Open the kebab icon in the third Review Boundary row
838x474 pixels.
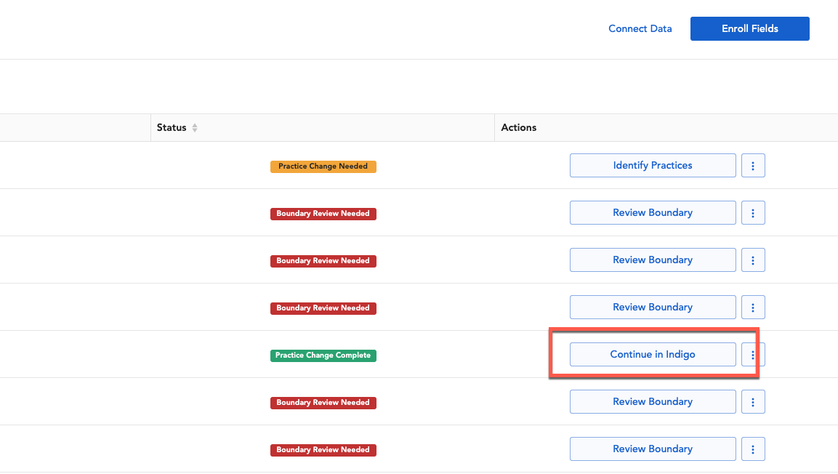[x=753, y=307]
